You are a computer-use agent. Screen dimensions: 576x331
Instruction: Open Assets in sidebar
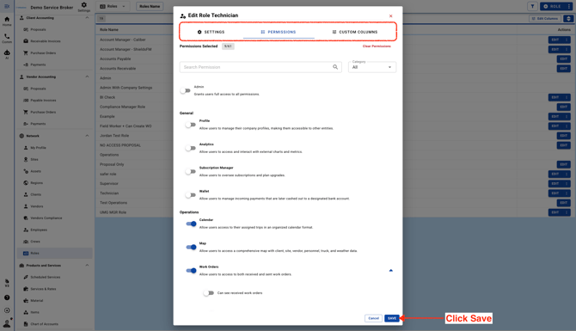click(x=35, y=171)
